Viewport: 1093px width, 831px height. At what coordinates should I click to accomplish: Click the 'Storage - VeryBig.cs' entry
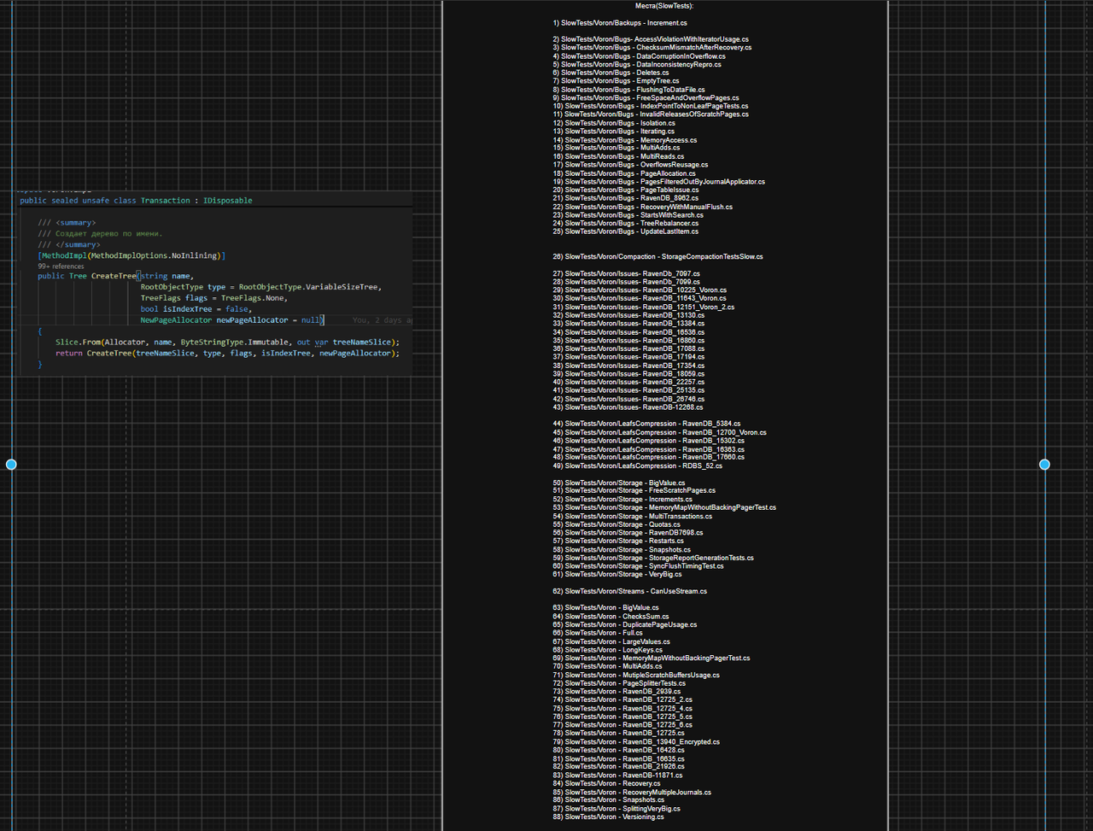[618, 574]
